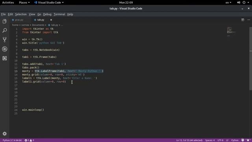Click the monty.grid code line

54,75
